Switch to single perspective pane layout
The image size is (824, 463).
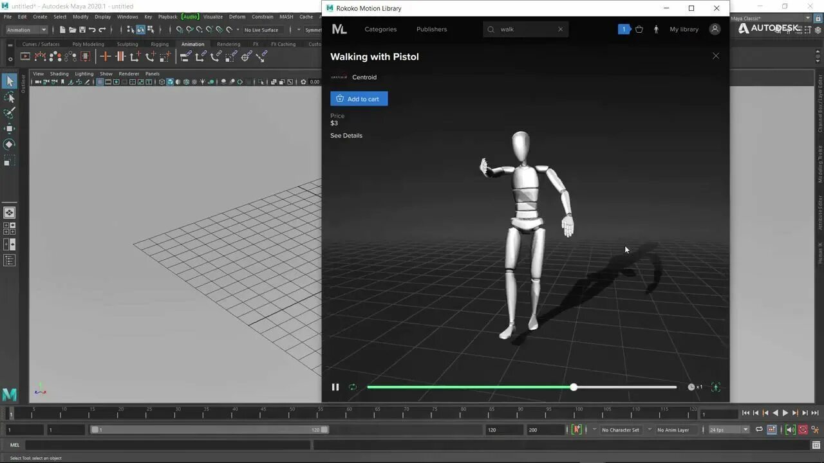10,212
